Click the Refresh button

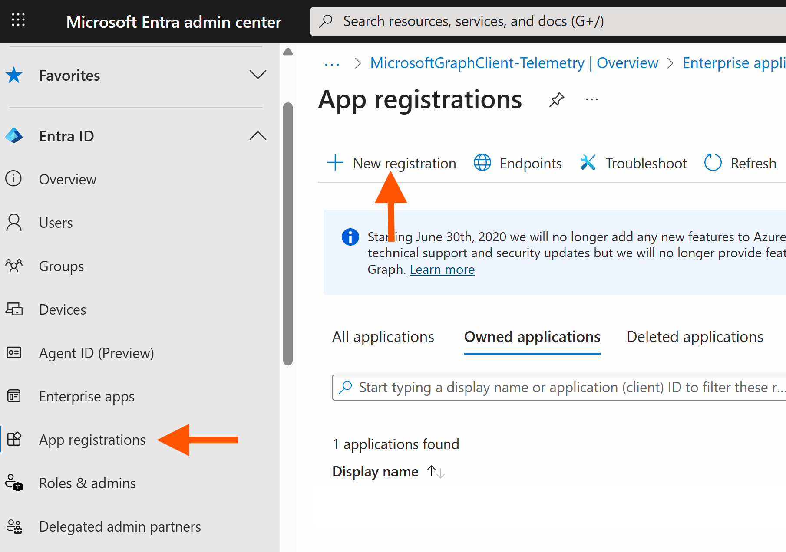pyautogui.click(x=740, y=163)
